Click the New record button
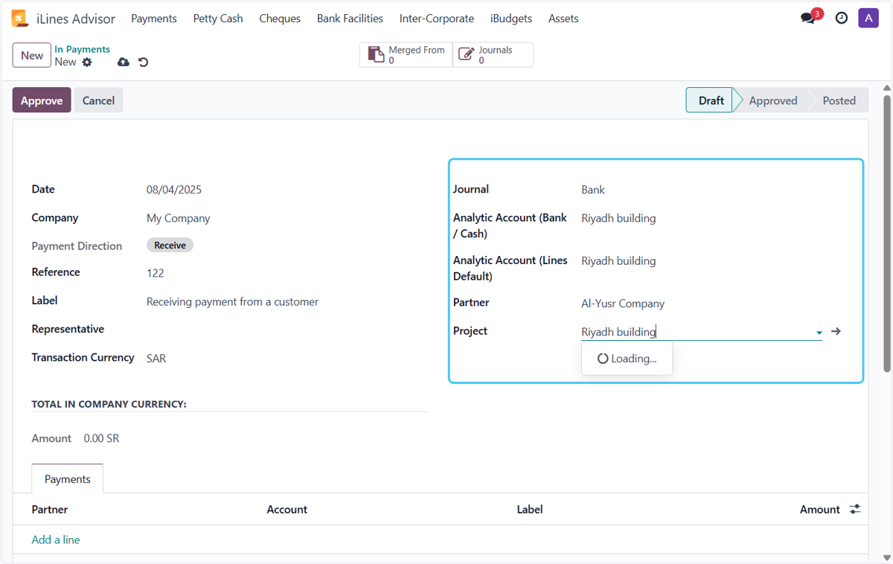This screenshot has height=564, width=893. pyautogui.click(x=32, y=55)
